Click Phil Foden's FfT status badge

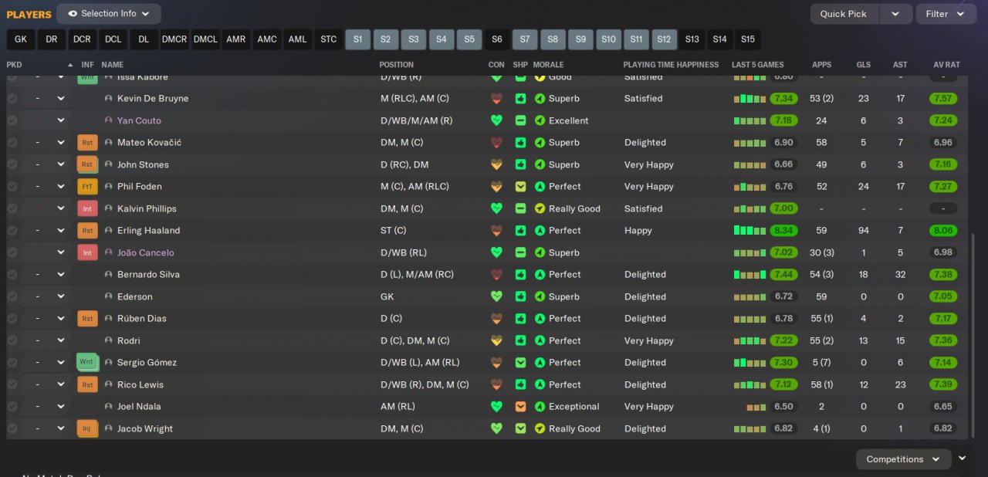(x=87, y=186)
